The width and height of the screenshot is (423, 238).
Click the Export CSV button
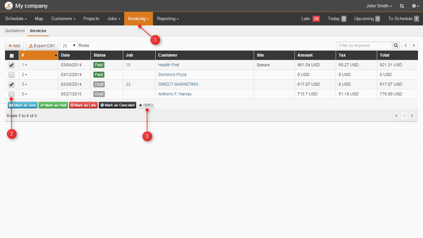(x=42, y=46)
